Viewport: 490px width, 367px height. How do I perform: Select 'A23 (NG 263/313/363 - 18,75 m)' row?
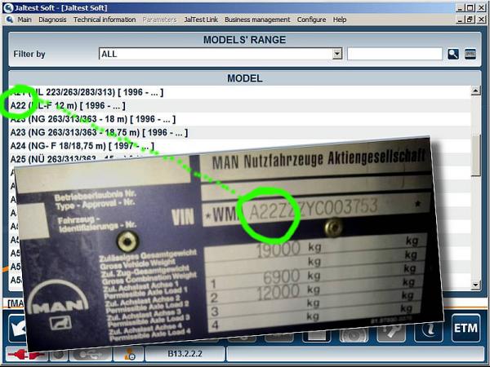tap(239, 133)
